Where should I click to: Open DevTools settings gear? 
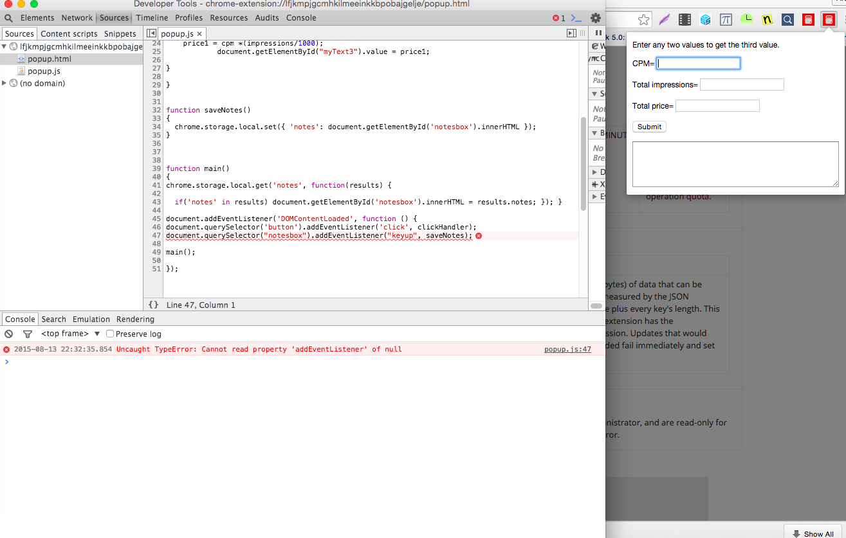(x=596, y=18)
